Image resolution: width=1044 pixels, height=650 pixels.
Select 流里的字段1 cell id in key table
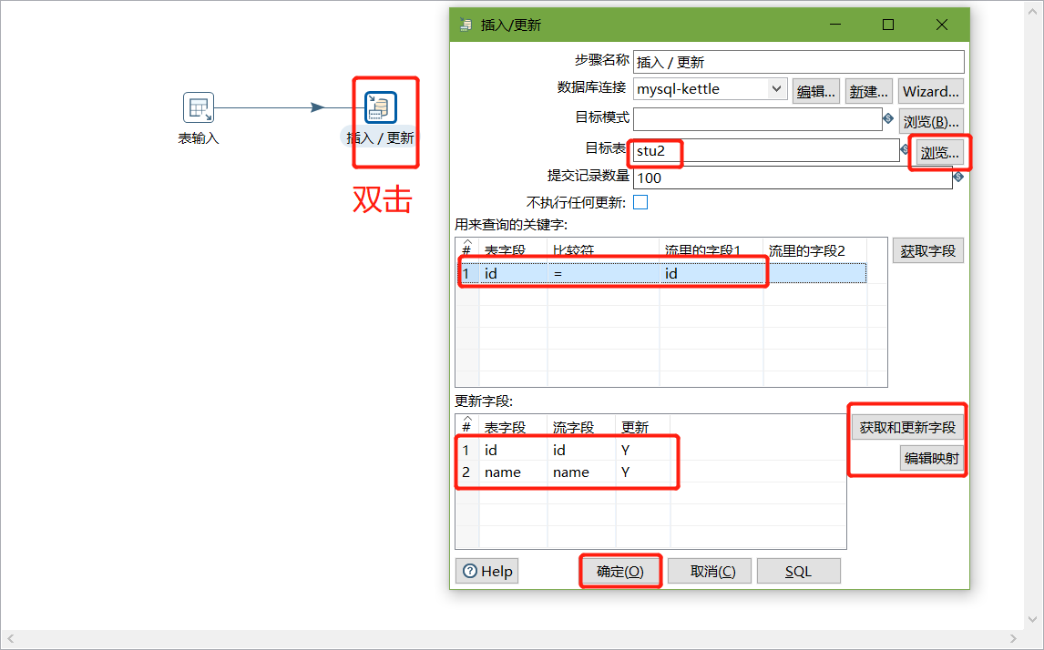click(711, 273)
